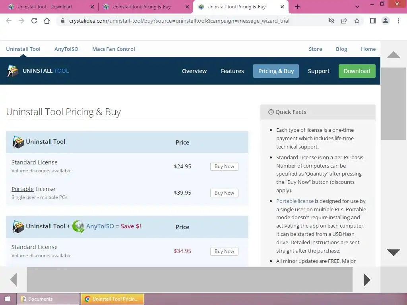
Task: Follow Portable license link in Quick Facts
Action: (x=295, y=201)
